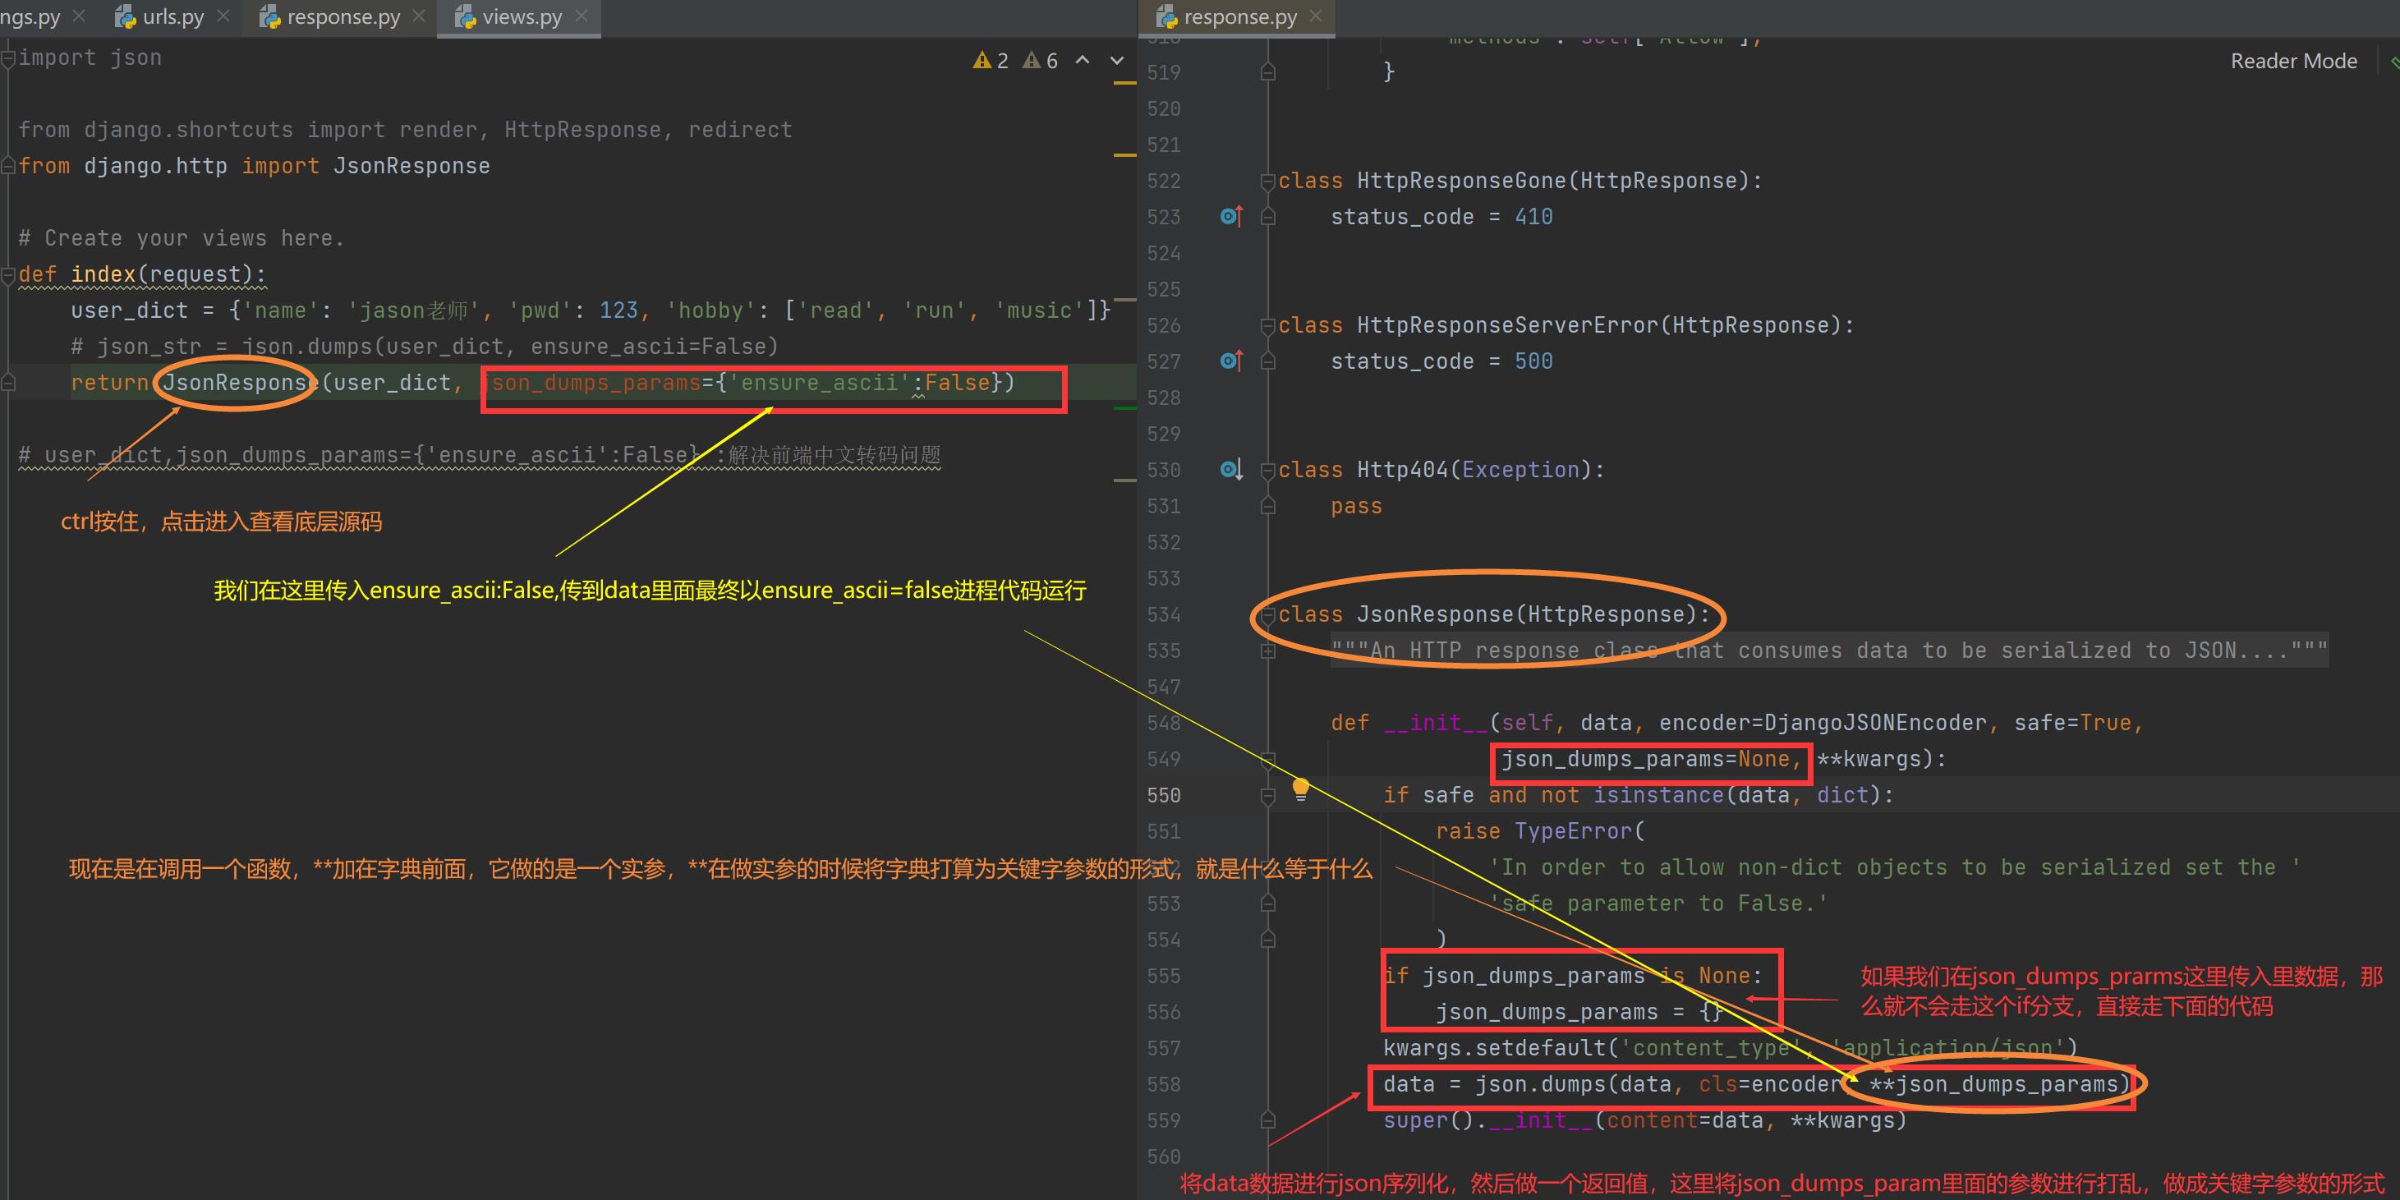Click 'TypeError' on line 551
The width and height of the screenshot is (2400, 1200).
1573,831
